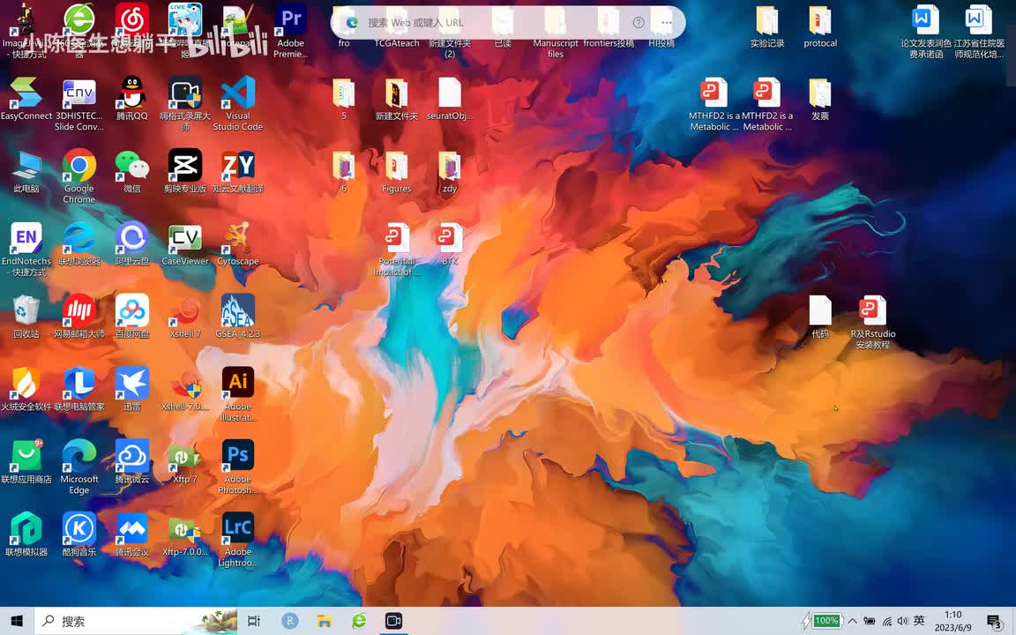Open 火绒安全软件 desktop icon

click(26, 389)
